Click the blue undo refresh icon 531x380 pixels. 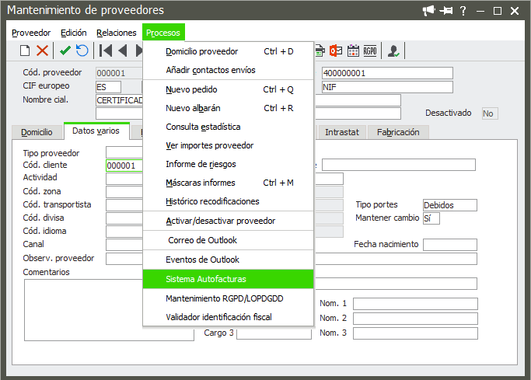click(82, 51)
